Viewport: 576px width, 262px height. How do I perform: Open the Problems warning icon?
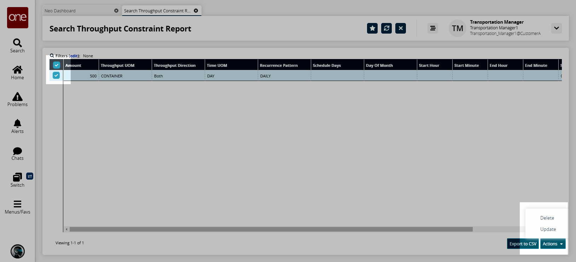(x=17, y=99)
